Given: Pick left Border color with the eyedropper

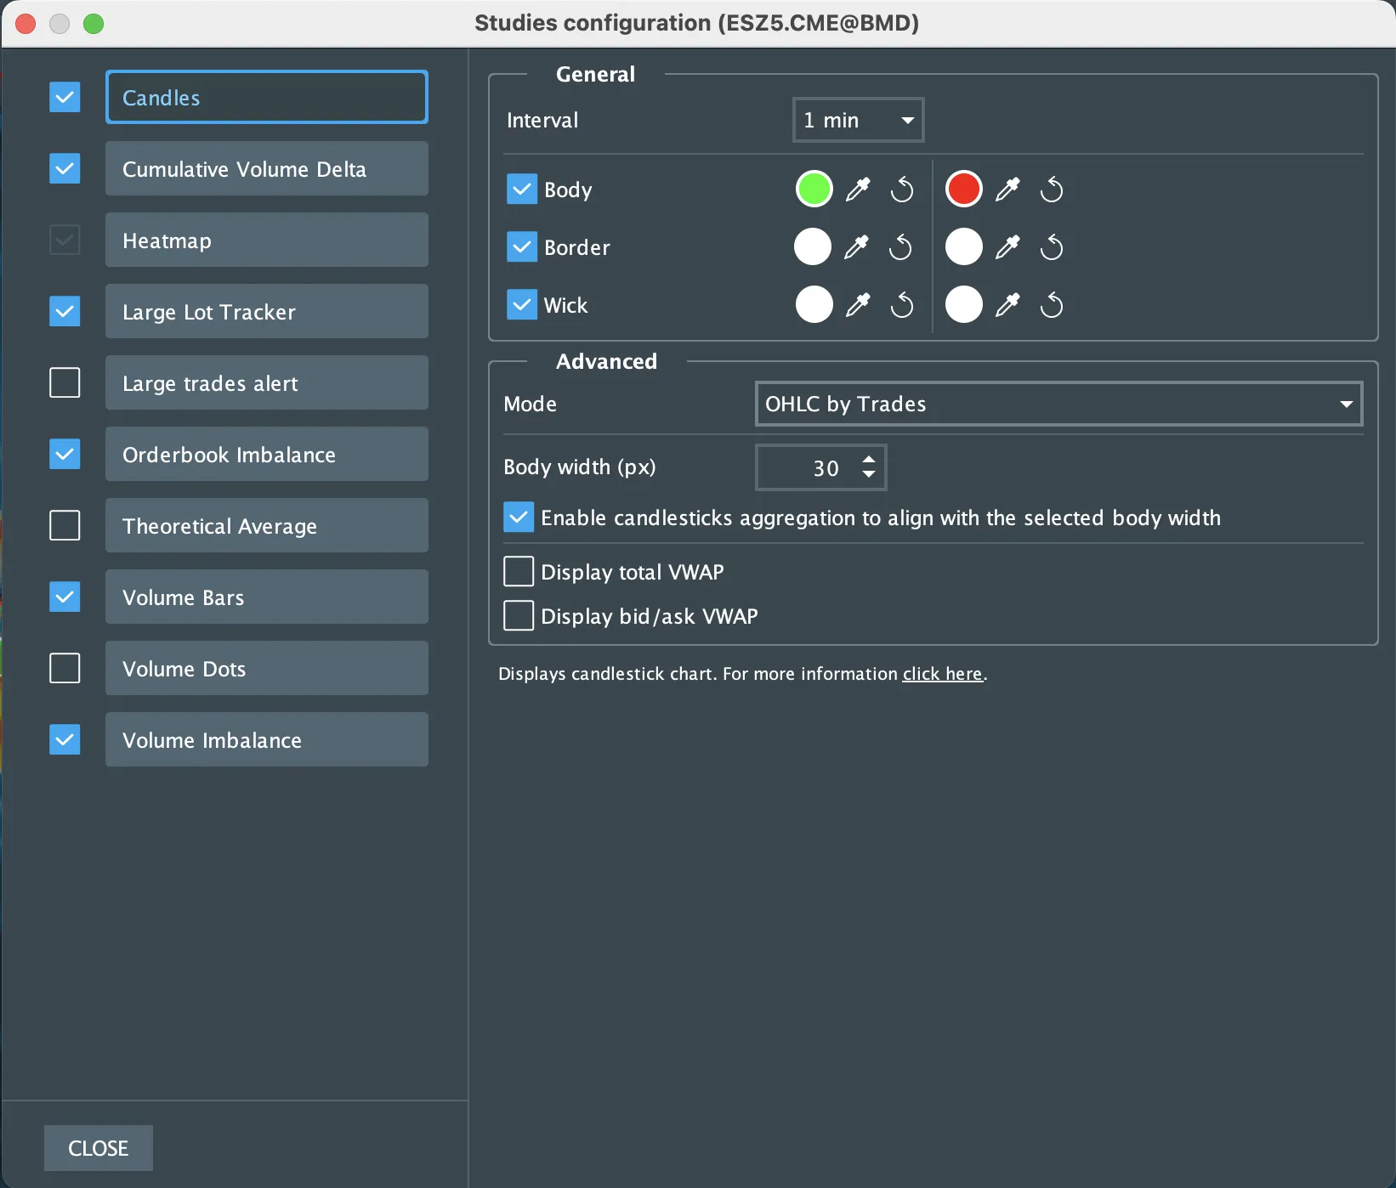Looking at the screenshot, I should click(857, 247).
